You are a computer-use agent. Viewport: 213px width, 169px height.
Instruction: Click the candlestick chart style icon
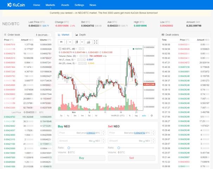point(76,42)
